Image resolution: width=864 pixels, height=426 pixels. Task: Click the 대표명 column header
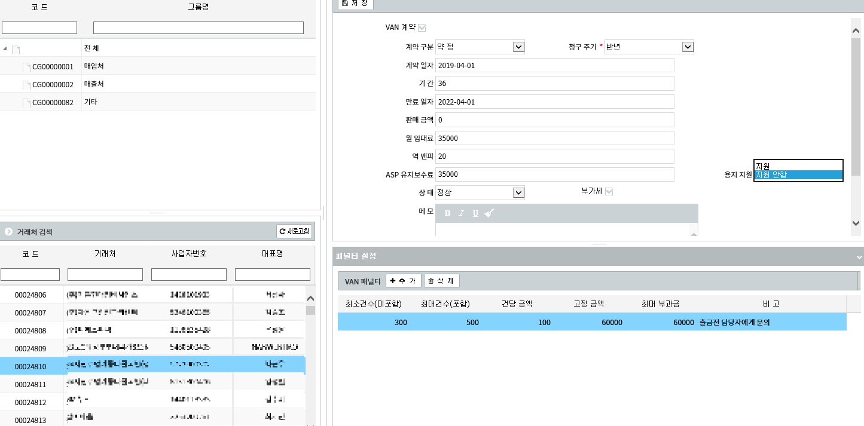click(x=273, y=254)
